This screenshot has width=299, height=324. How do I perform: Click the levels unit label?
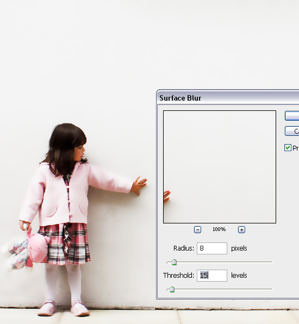point(239,276)
